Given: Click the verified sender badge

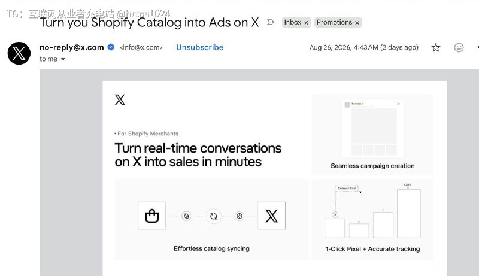Looking at the screenshot, I should tap(111, 47).
